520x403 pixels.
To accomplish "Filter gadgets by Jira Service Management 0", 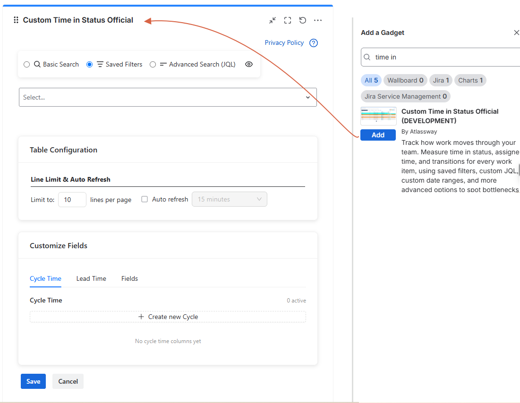I will click(406, 96).
